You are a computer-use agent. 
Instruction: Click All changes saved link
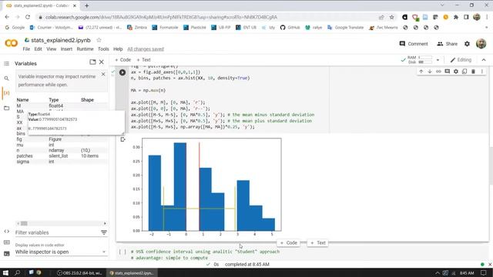point(146,49)
